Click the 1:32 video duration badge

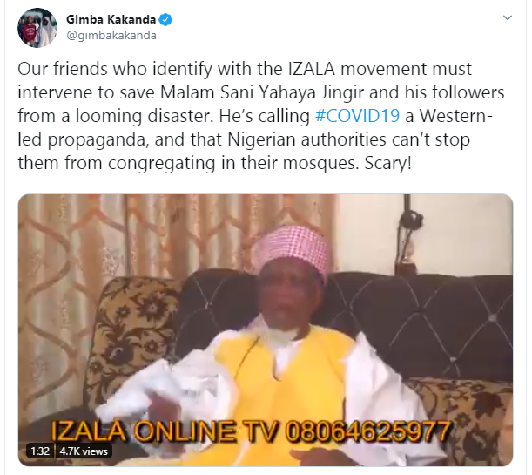pyautogui.click(x=40, y=451)
